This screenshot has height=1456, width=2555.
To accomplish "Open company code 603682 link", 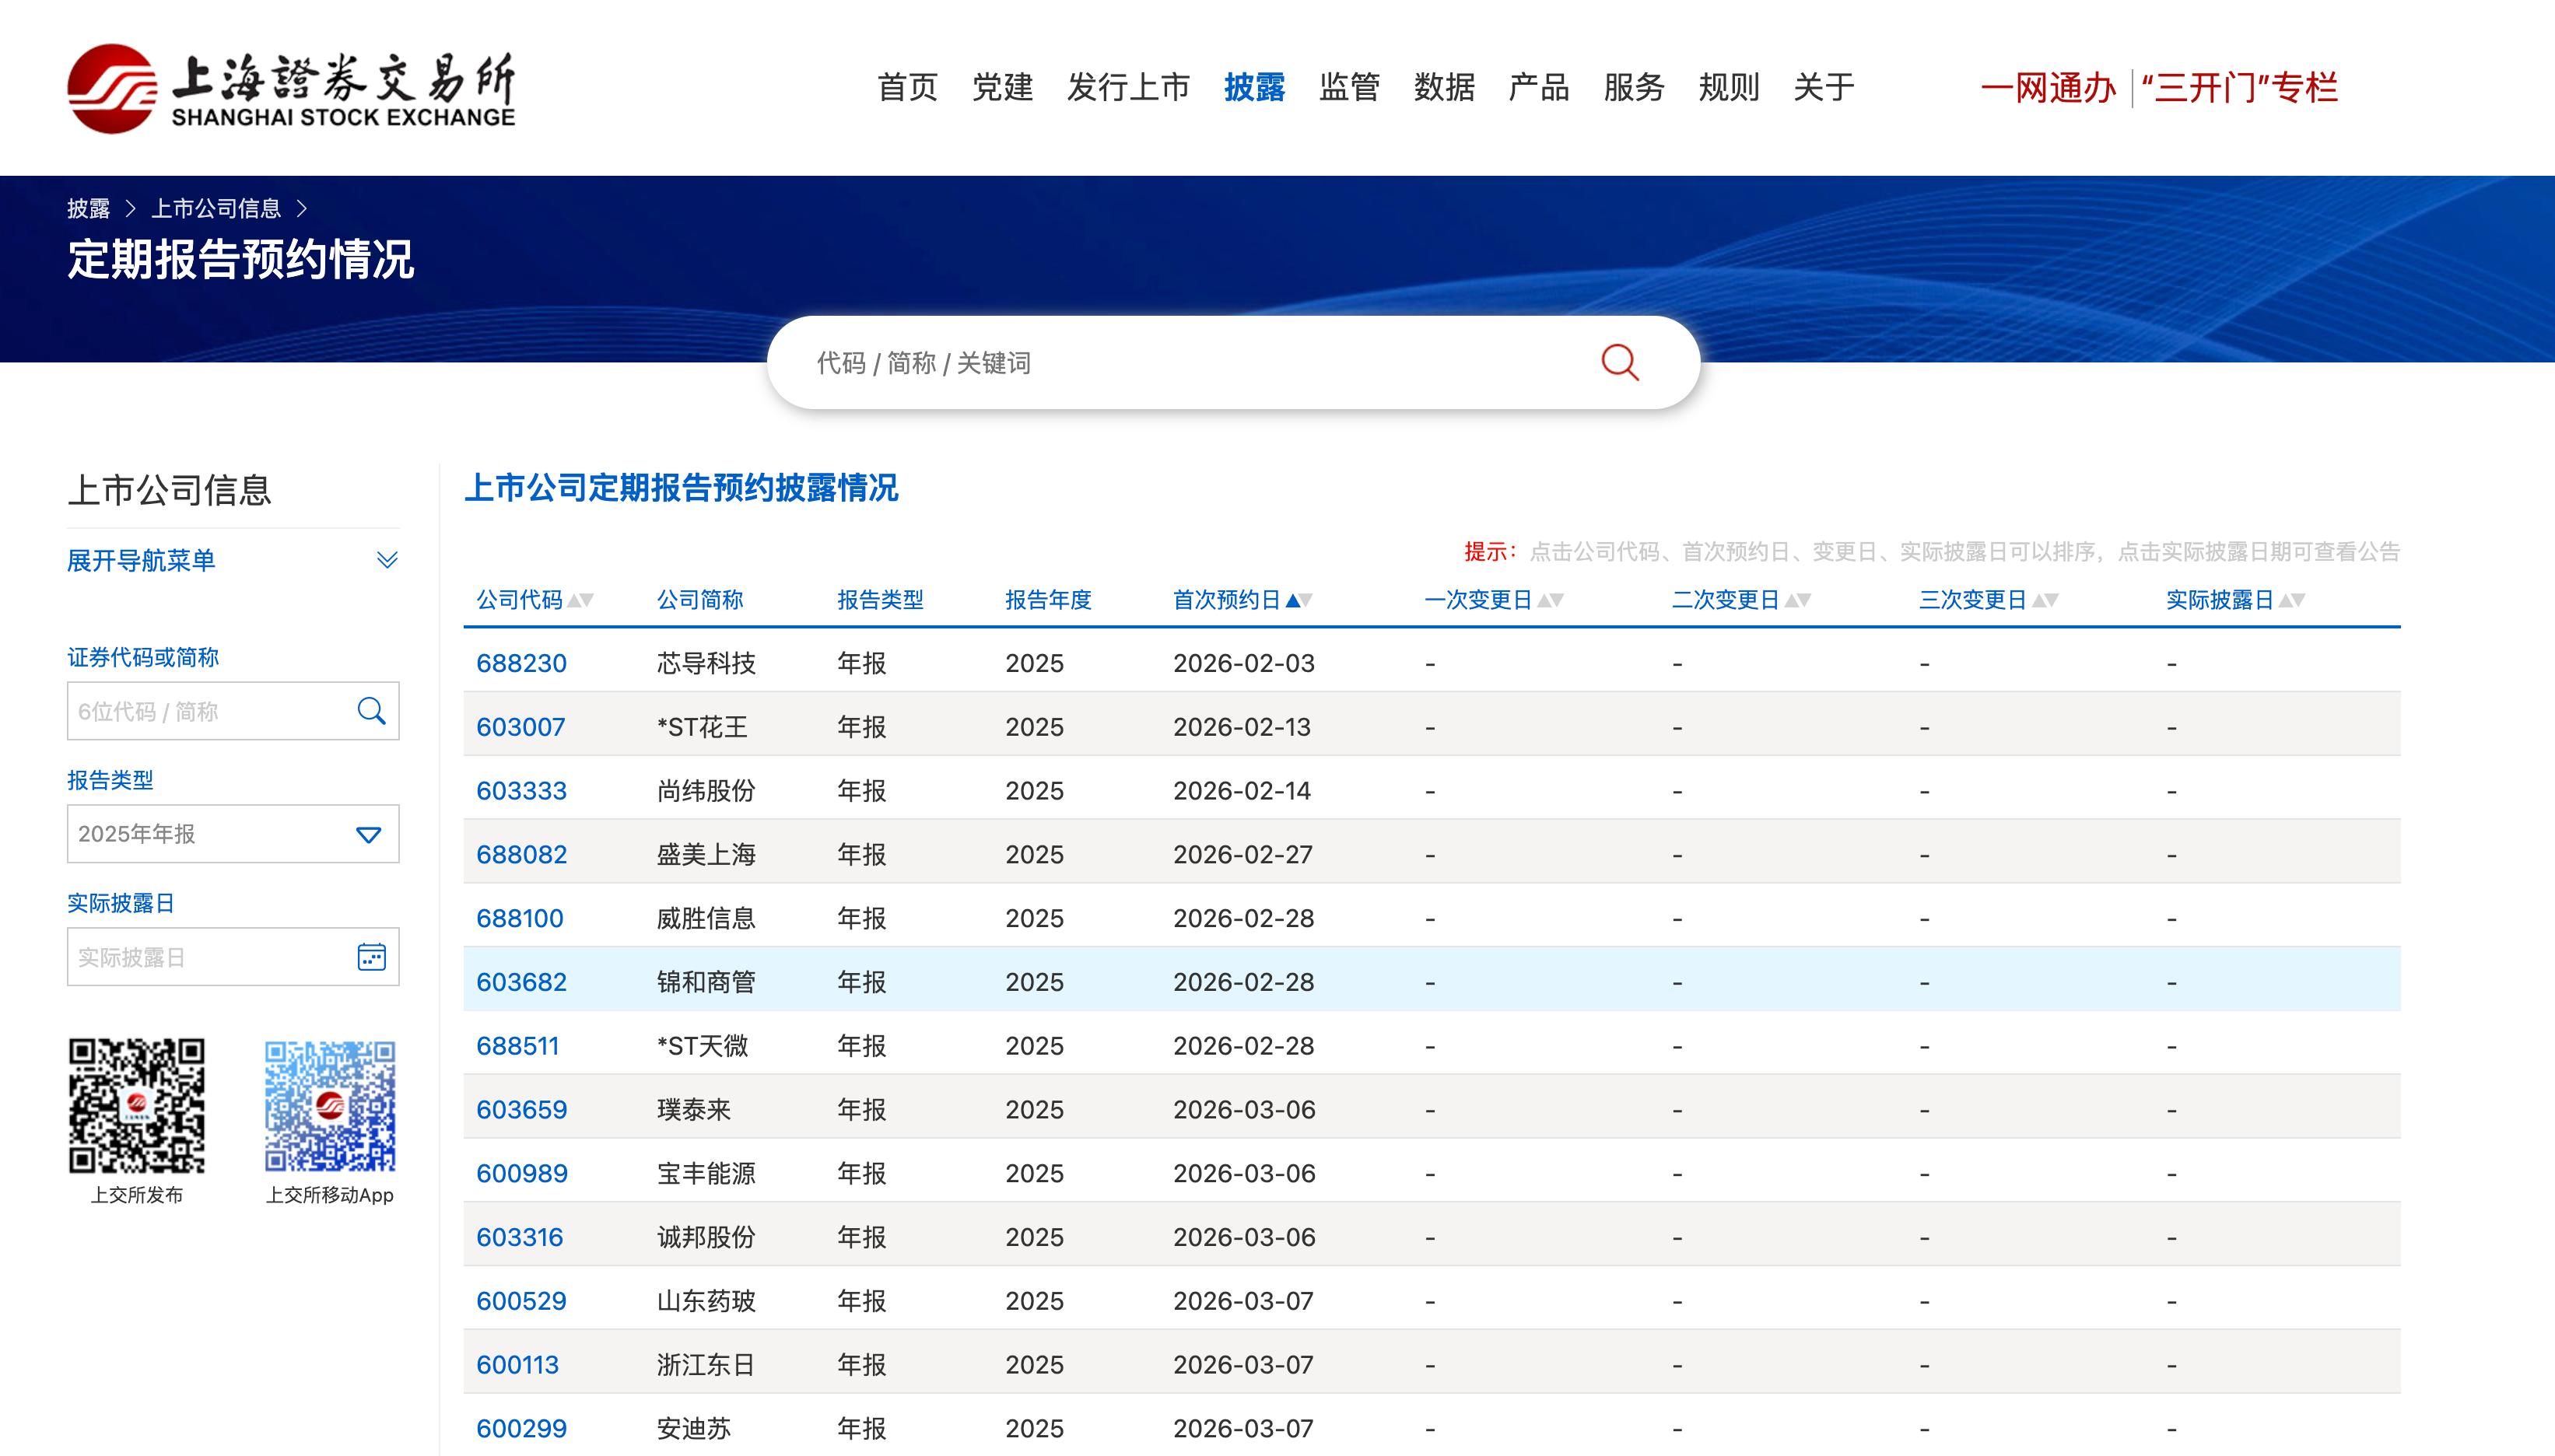I will (x=521, y=982).
